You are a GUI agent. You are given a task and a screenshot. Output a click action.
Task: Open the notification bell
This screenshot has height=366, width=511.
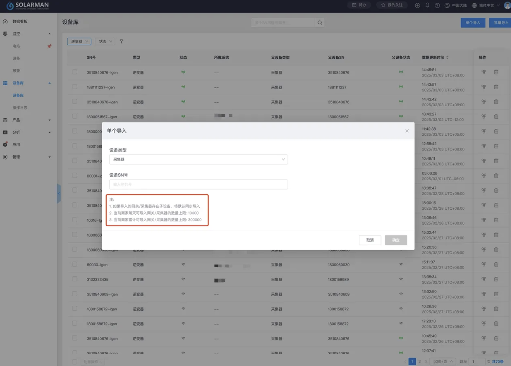(x=427, y=5)
